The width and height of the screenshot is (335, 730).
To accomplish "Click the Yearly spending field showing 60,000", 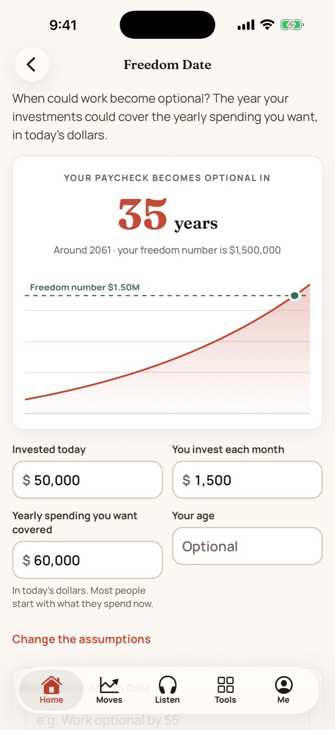I will click(88, 560).
